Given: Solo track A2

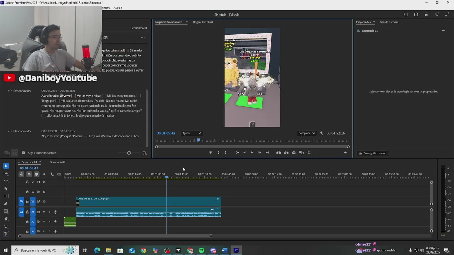Looking at the screenshot, I should coord(50,222).
